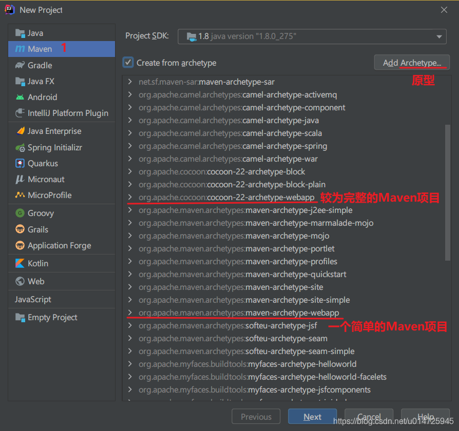The width and height of the screenshot is (459, 431).
Task: Click the Cancel button
Action: [x=369, y=416]
